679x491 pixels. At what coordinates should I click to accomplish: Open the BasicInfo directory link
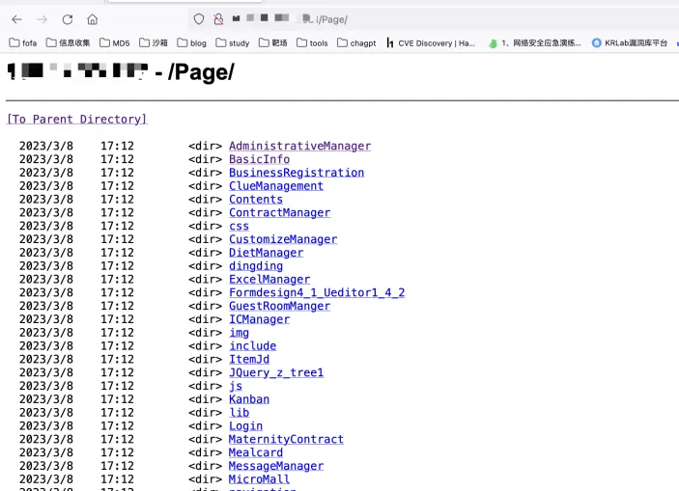coord(259,159)
